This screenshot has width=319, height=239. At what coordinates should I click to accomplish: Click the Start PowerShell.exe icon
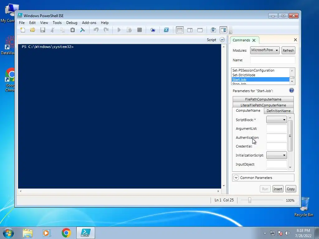tap(166, 30)
